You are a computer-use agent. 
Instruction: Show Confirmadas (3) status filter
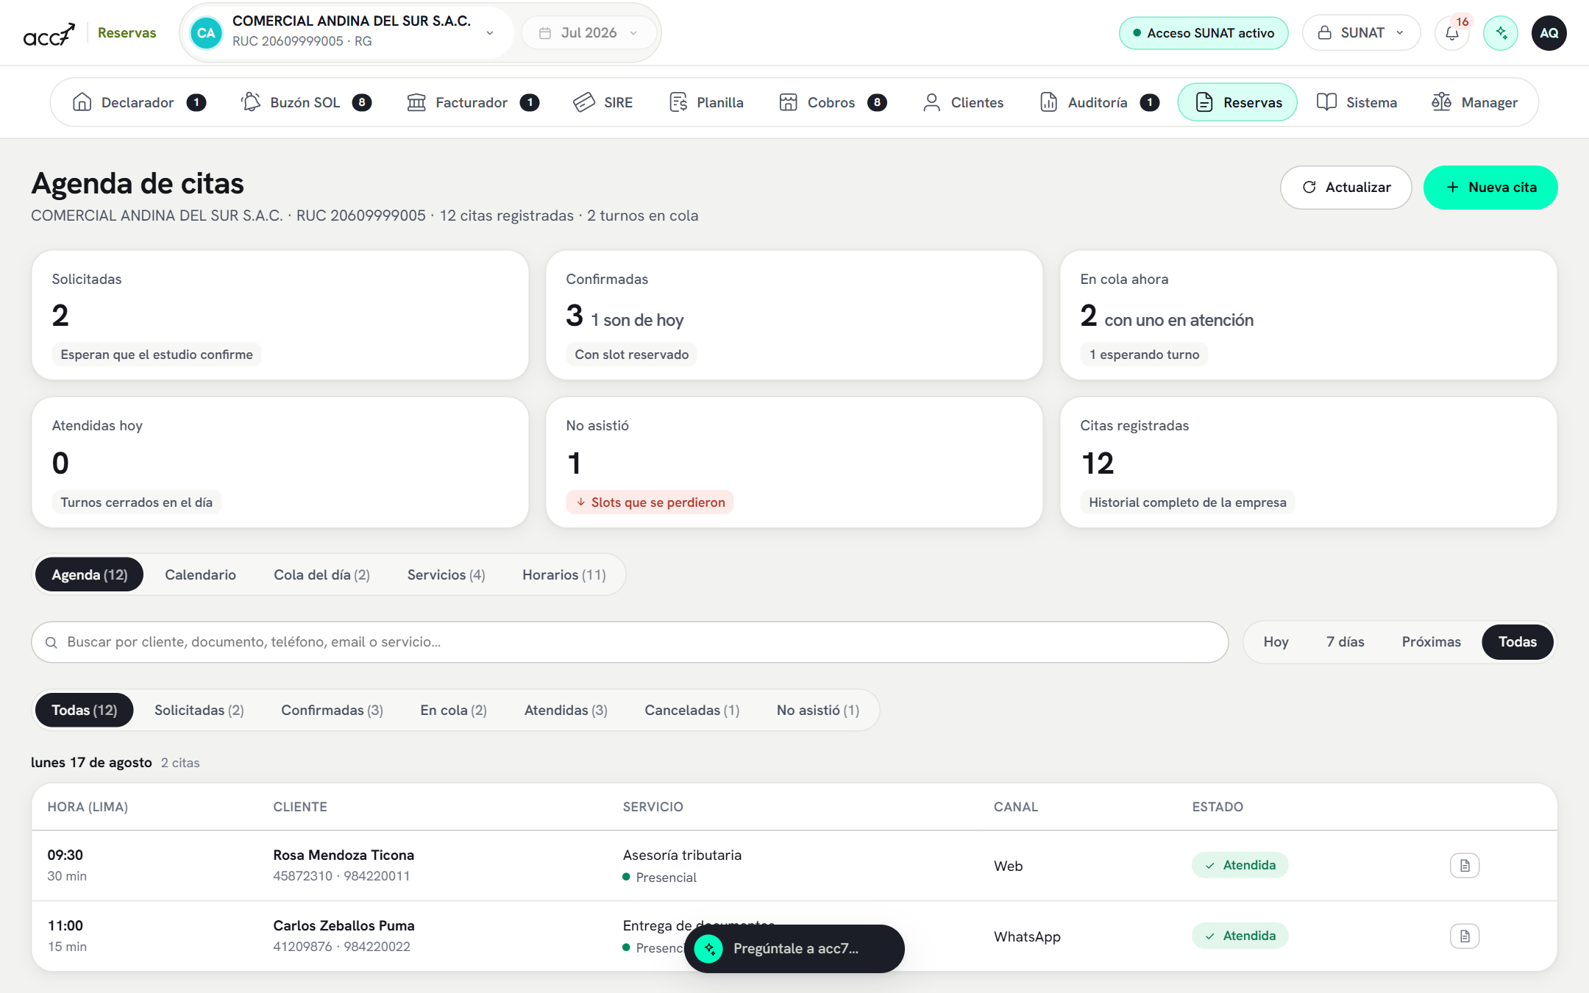[x=332, y=710]
